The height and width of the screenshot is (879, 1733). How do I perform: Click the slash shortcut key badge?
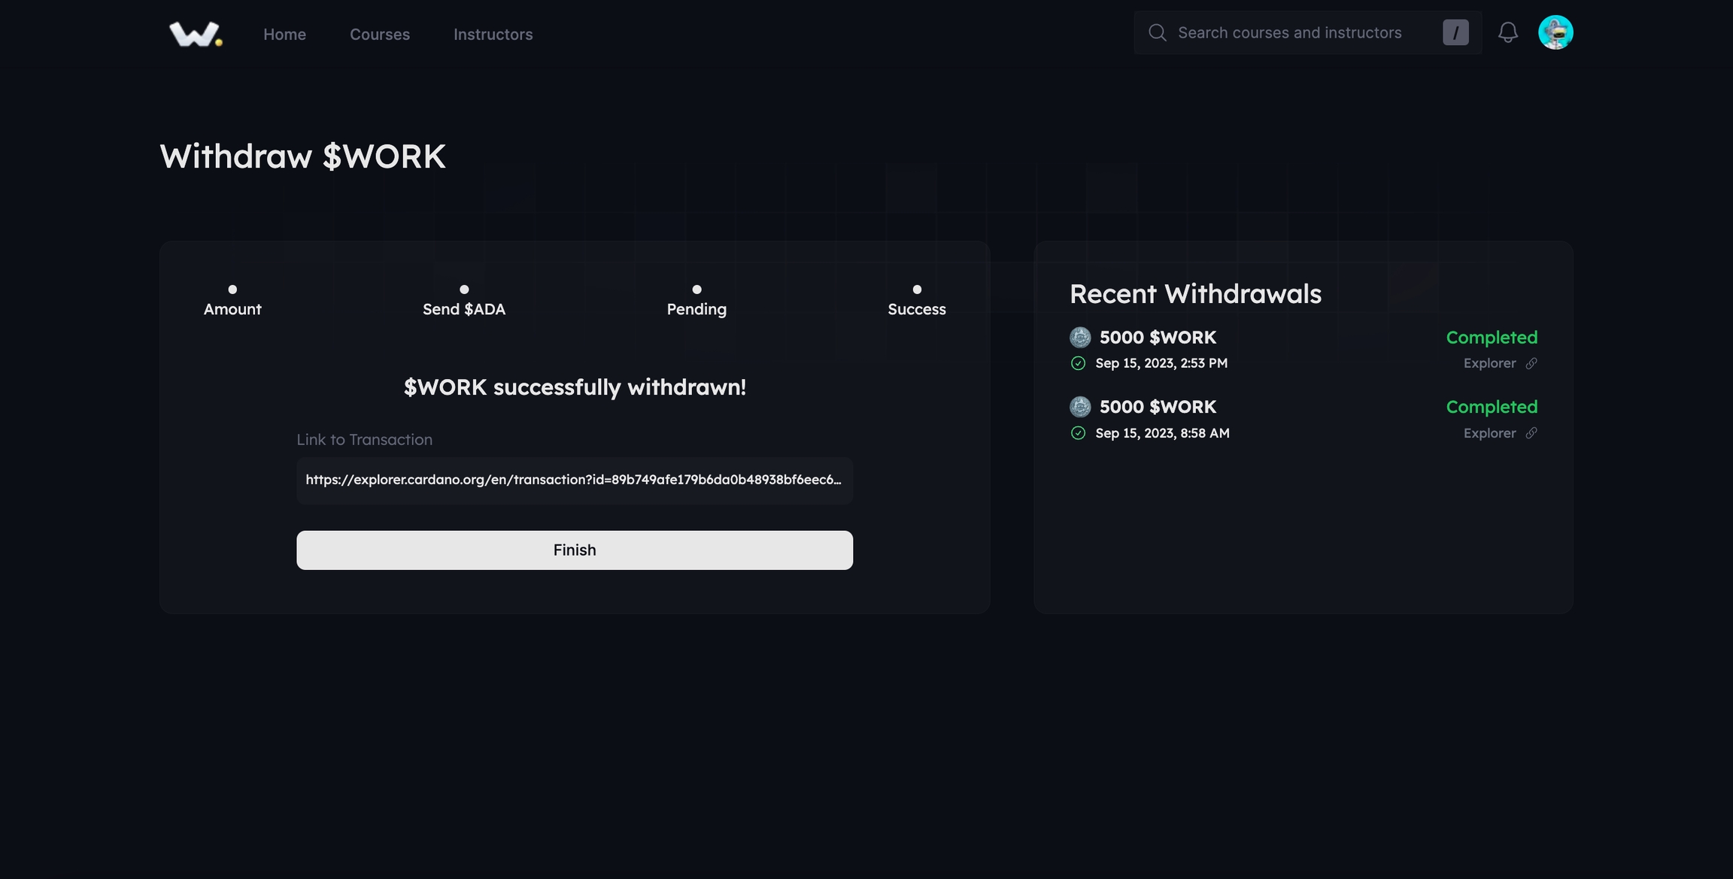click(x=1455, y=32)
